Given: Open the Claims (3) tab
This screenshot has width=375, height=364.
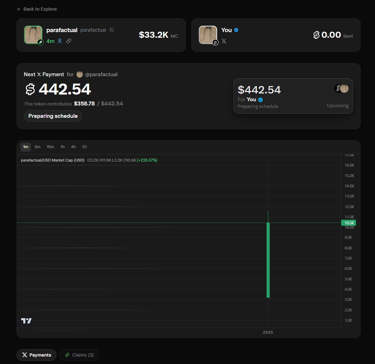Looking at the screenshot, I should pyautogui.click(x=79, y=355).
